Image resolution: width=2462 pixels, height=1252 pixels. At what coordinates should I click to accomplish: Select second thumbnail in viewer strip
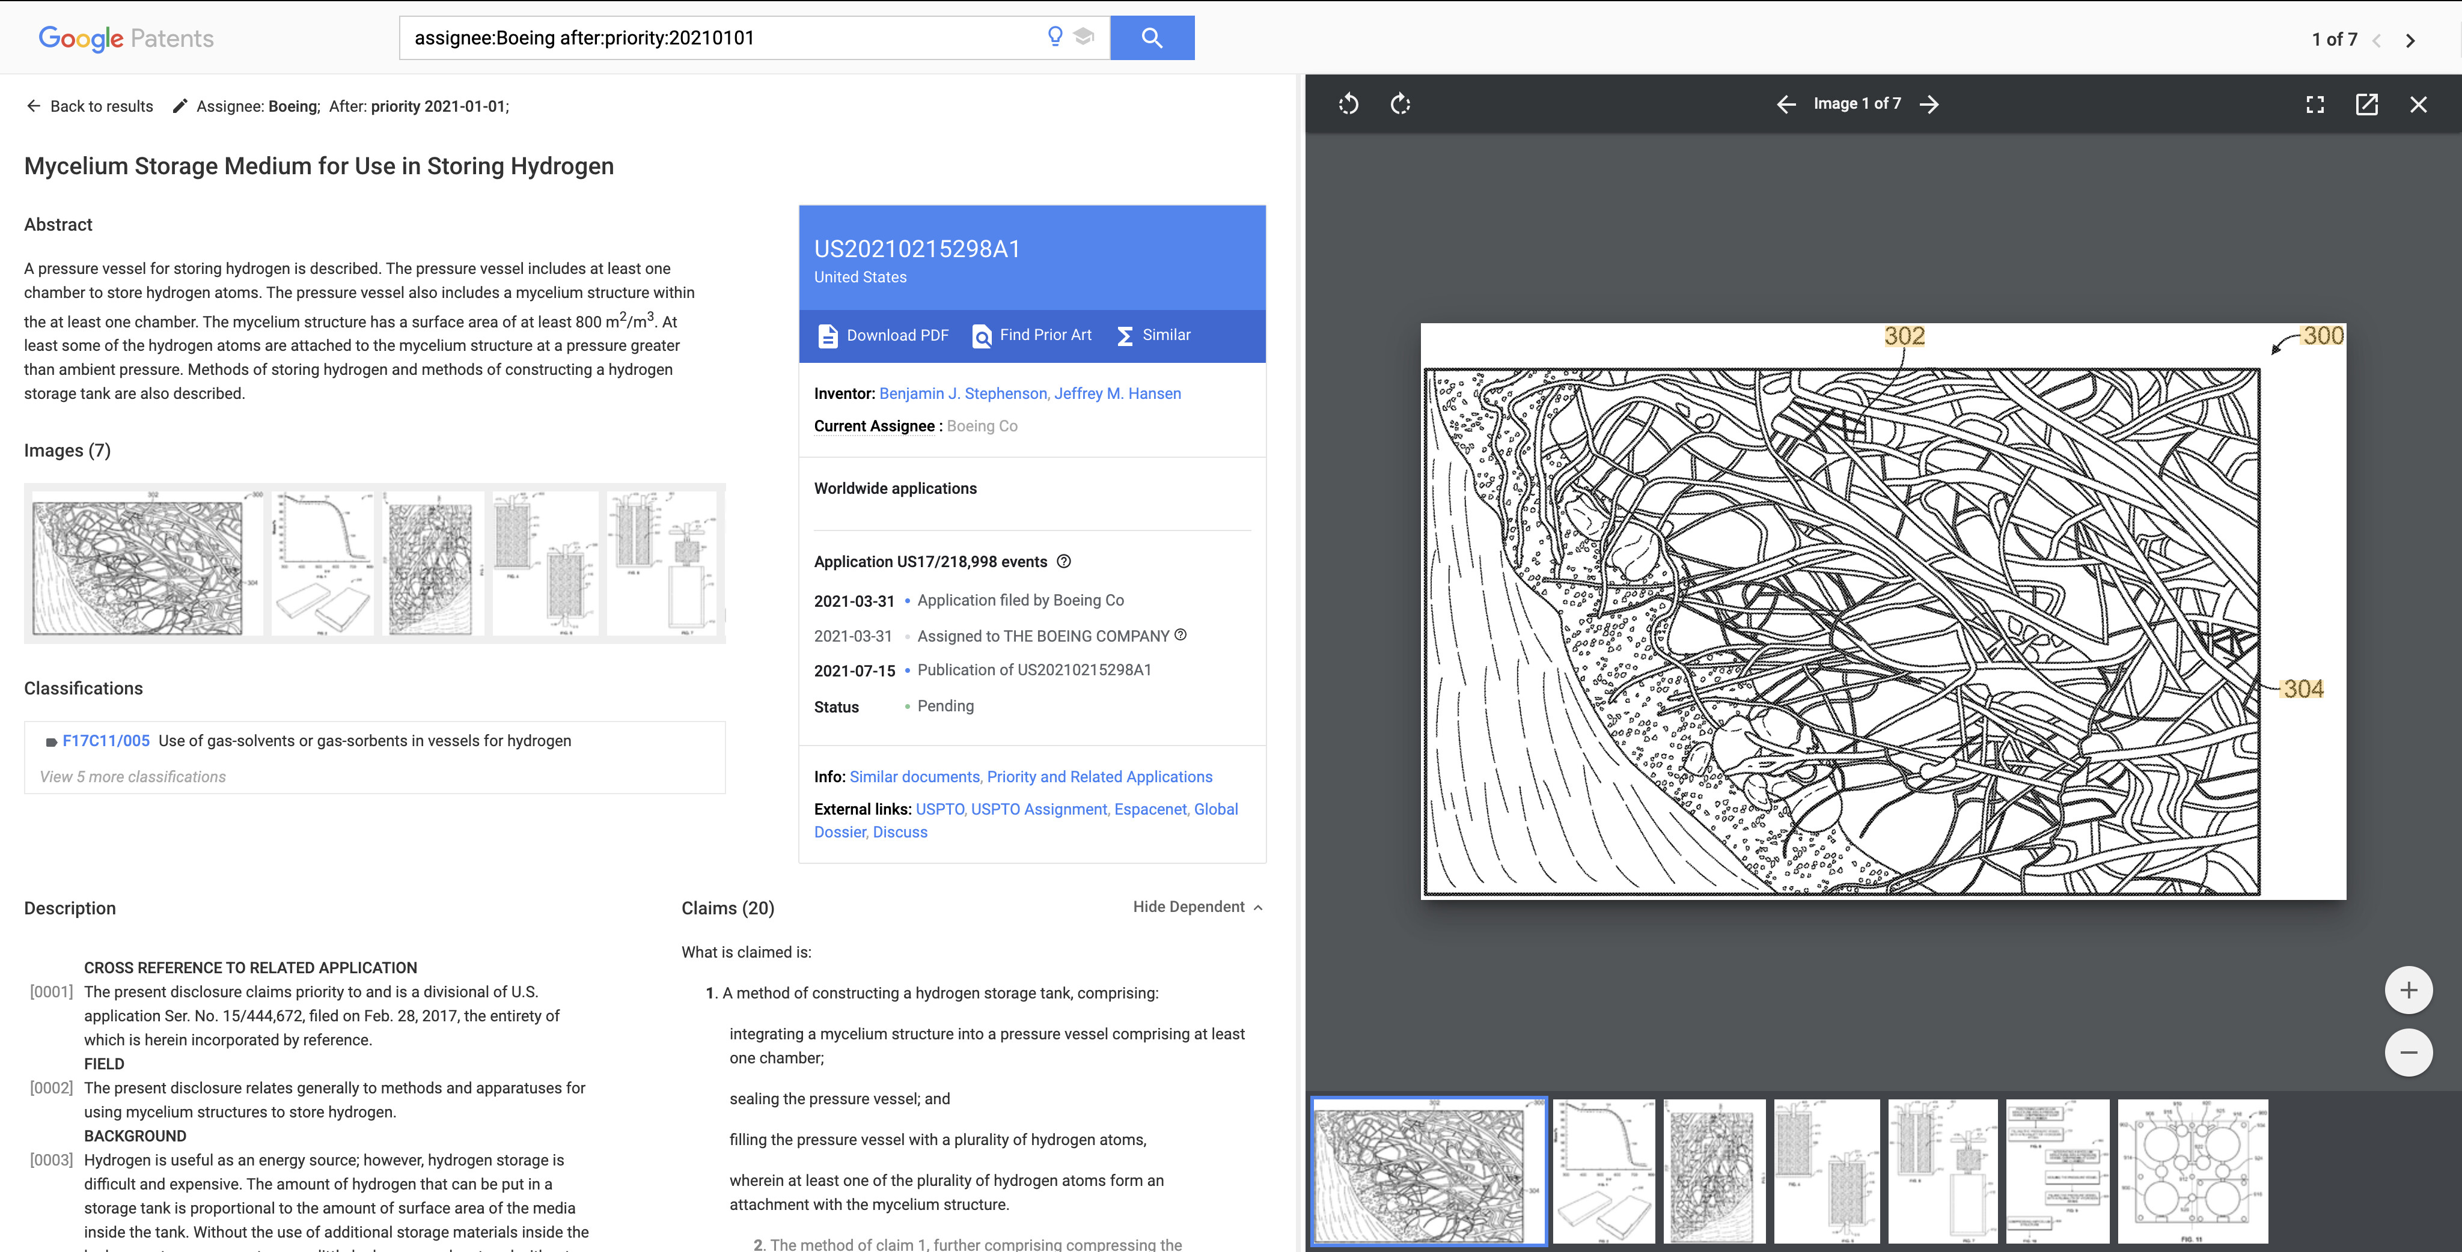click(1604, 1171)
